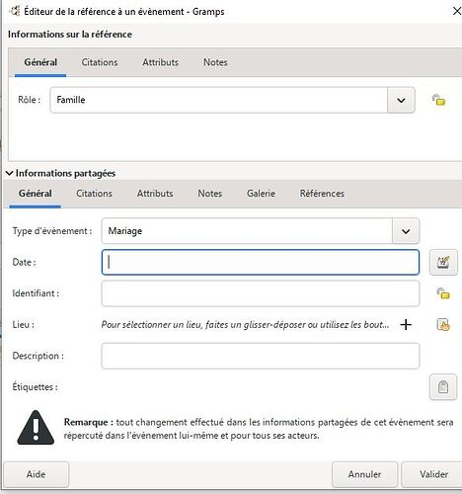
Task: Focus the Description text field
Action: [261, 356]
